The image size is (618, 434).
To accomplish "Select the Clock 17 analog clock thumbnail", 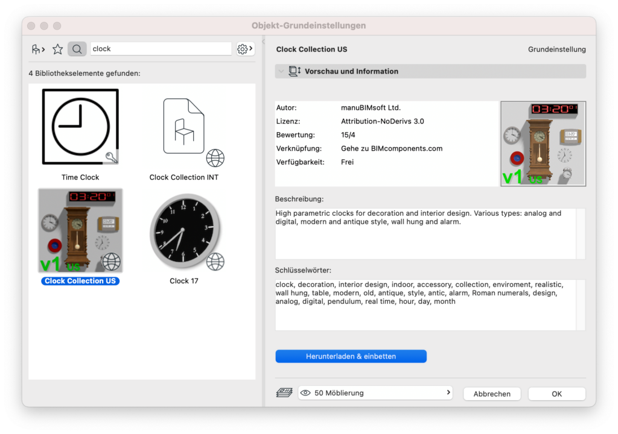I will (x=184, y=231).
